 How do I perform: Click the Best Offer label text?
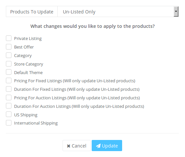24,47
